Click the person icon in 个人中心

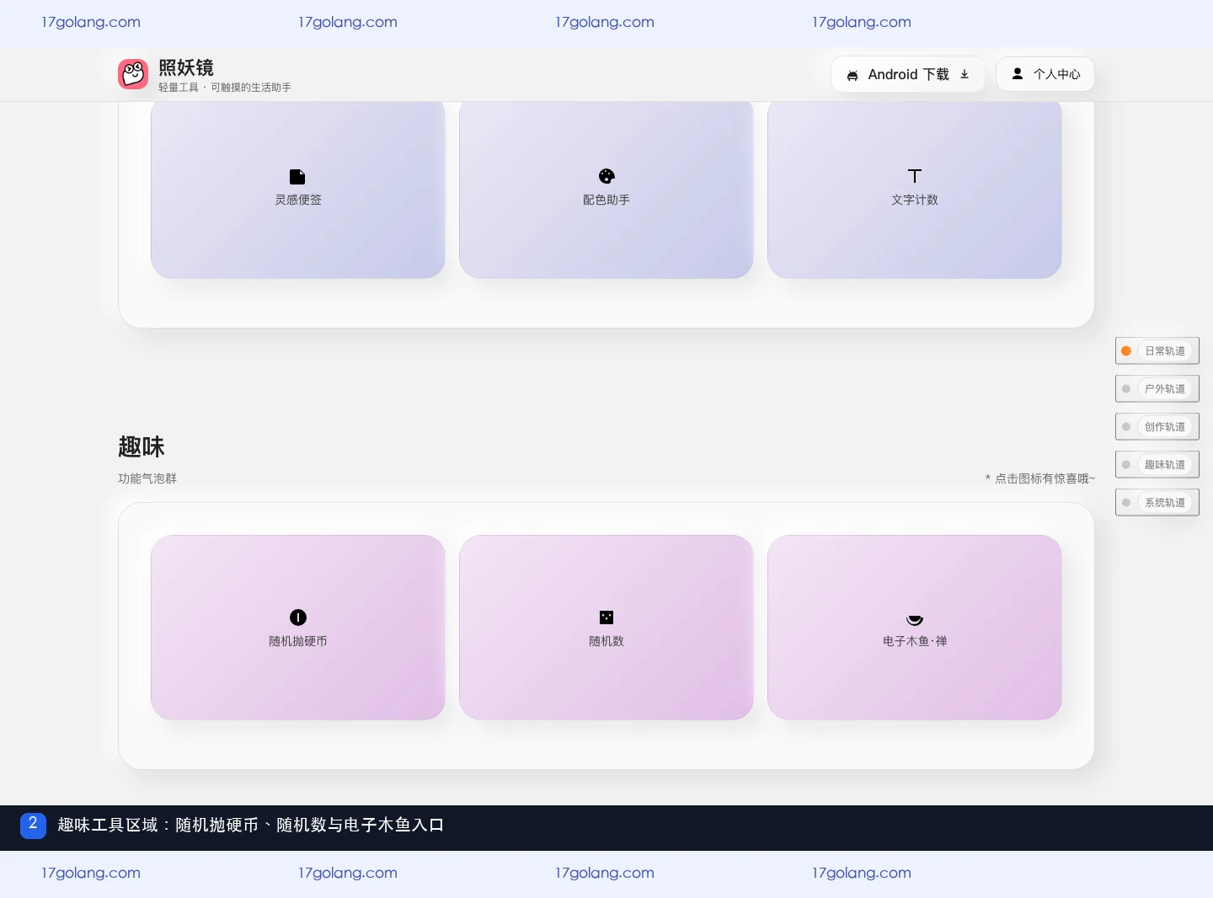[1018, 73]
